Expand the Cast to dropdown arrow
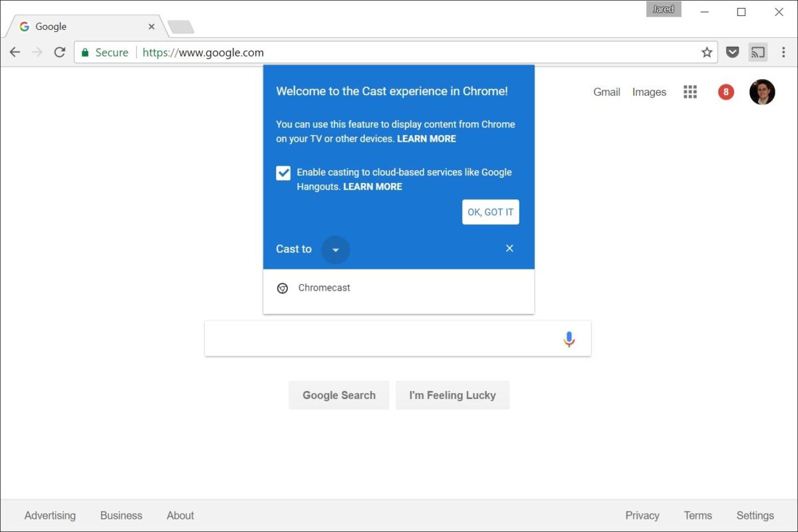This screenshot has width=798, height=532. point(336,249)
